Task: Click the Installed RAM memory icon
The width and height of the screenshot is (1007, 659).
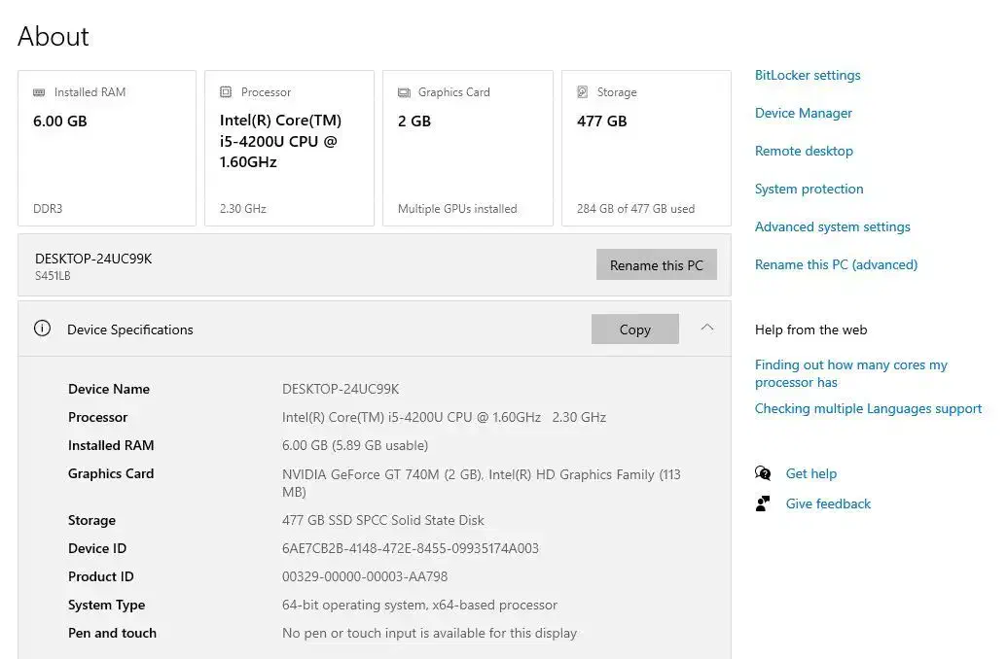Action: pyautogui.click(x=39, y=92)
